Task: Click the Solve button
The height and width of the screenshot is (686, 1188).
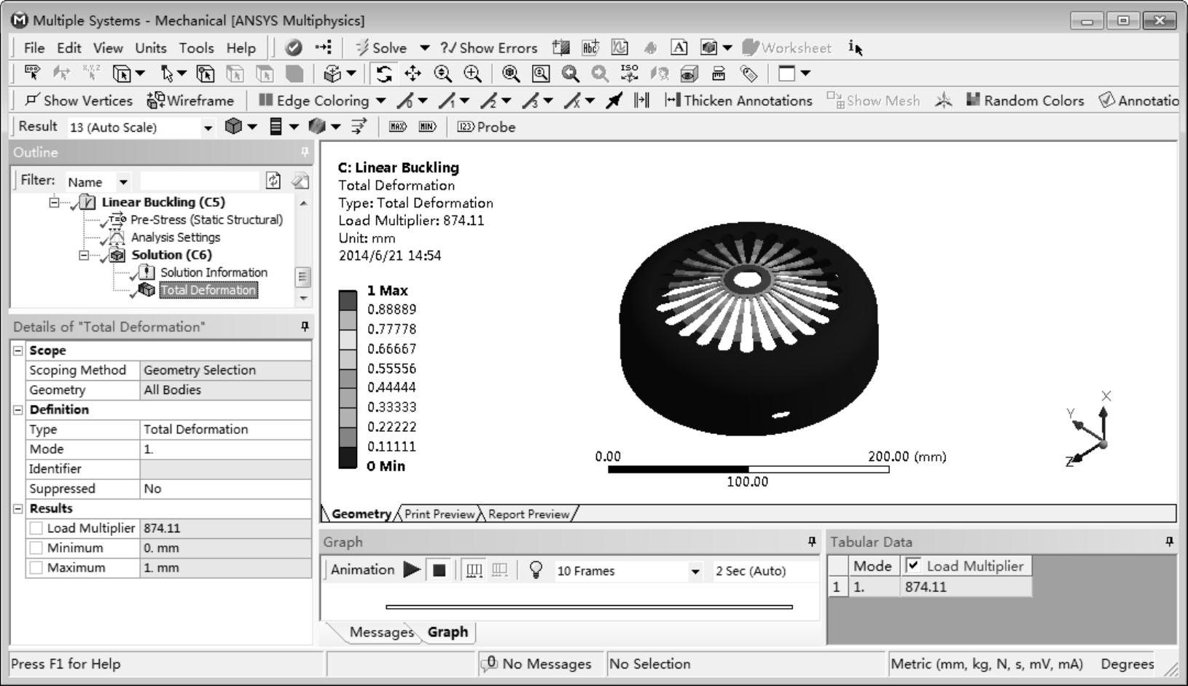Action: [381, 48]
